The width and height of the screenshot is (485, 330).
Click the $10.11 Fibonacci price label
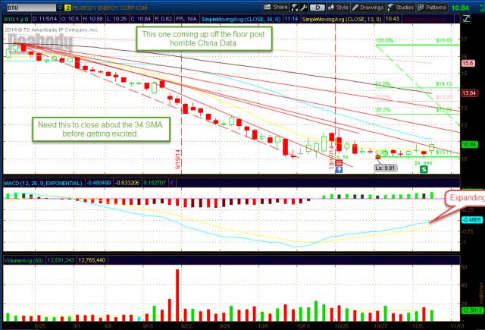(444, 152)
